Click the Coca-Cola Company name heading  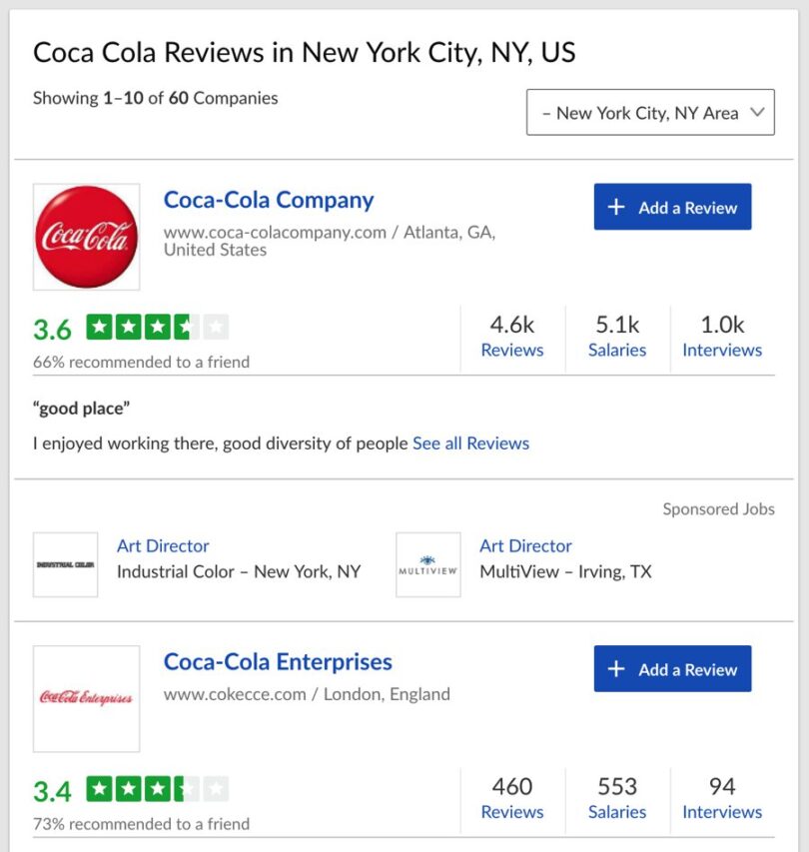[268, 200]
